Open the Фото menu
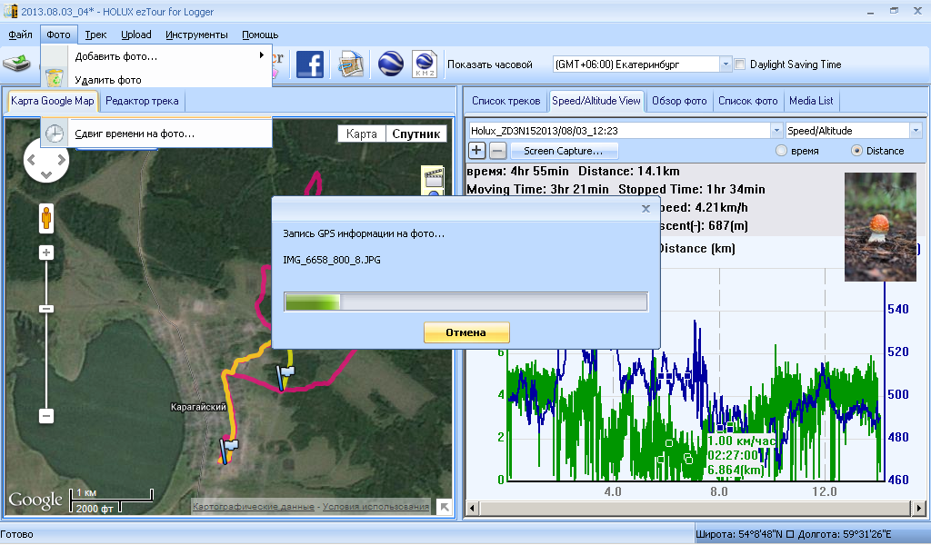Image resolution: width=931 pixels, height=545 pixels. [x=59, y=35]
